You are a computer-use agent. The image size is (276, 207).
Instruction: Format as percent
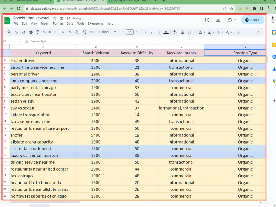tap(70, 32)
